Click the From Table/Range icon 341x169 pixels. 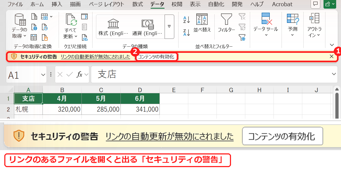click(34, 37)
